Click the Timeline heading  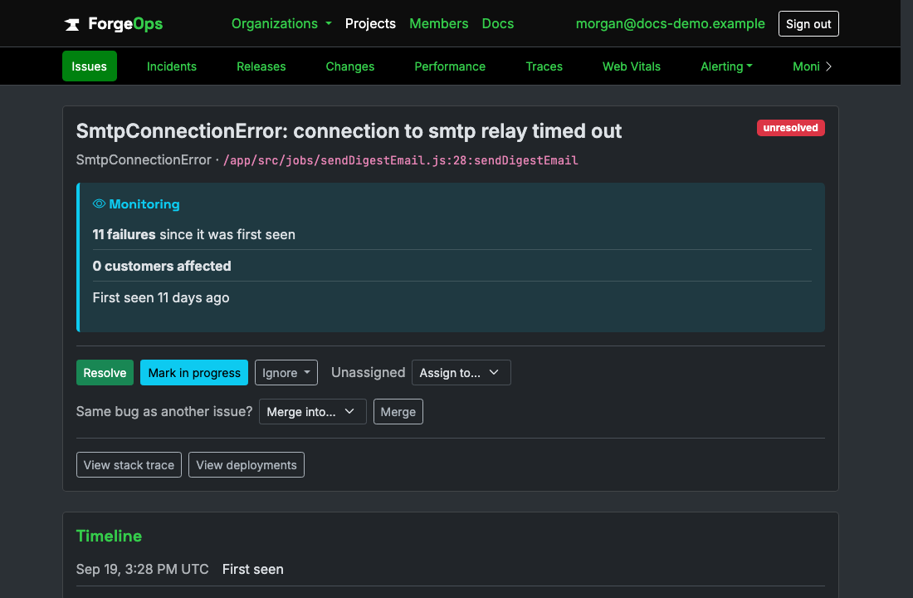point(109,536)
